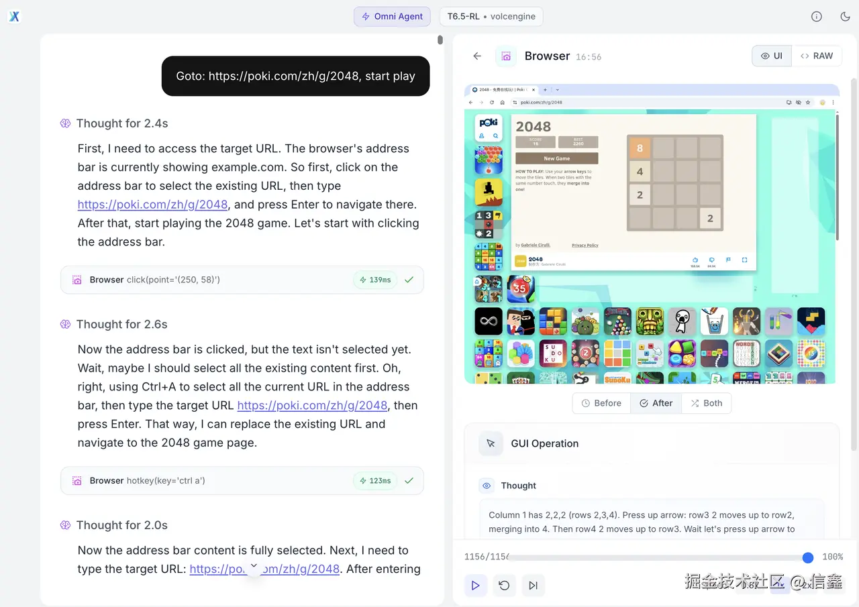Toggle dark mode moon icon

tap(846, 17)
